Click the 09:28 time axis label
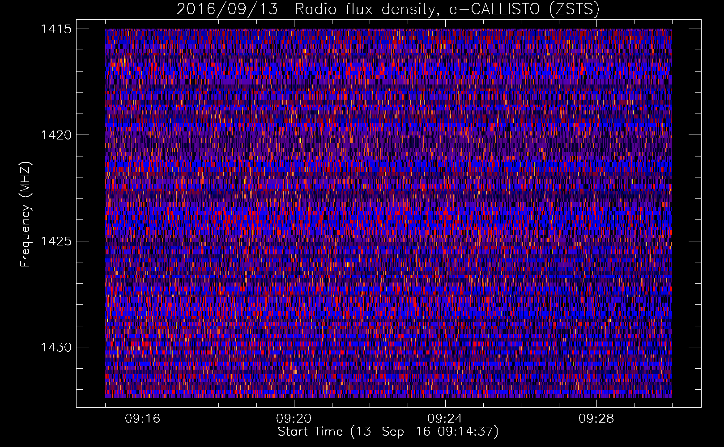This screenshot has width=724, height=447. (x=596, y=419)
